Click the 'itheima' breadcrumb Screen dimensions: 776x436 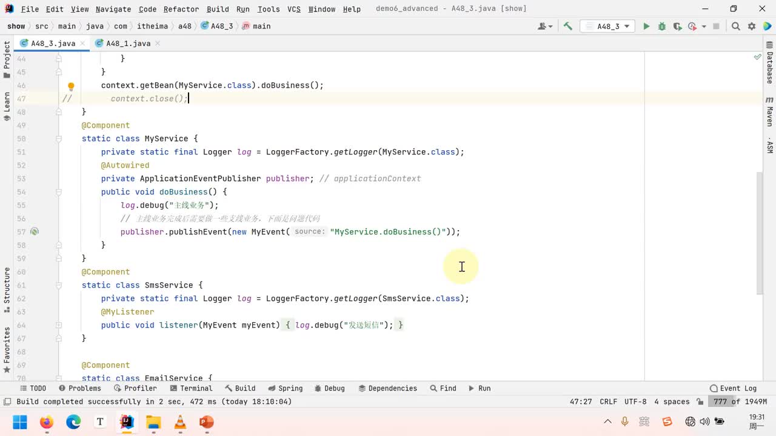(x=152, y=26)
